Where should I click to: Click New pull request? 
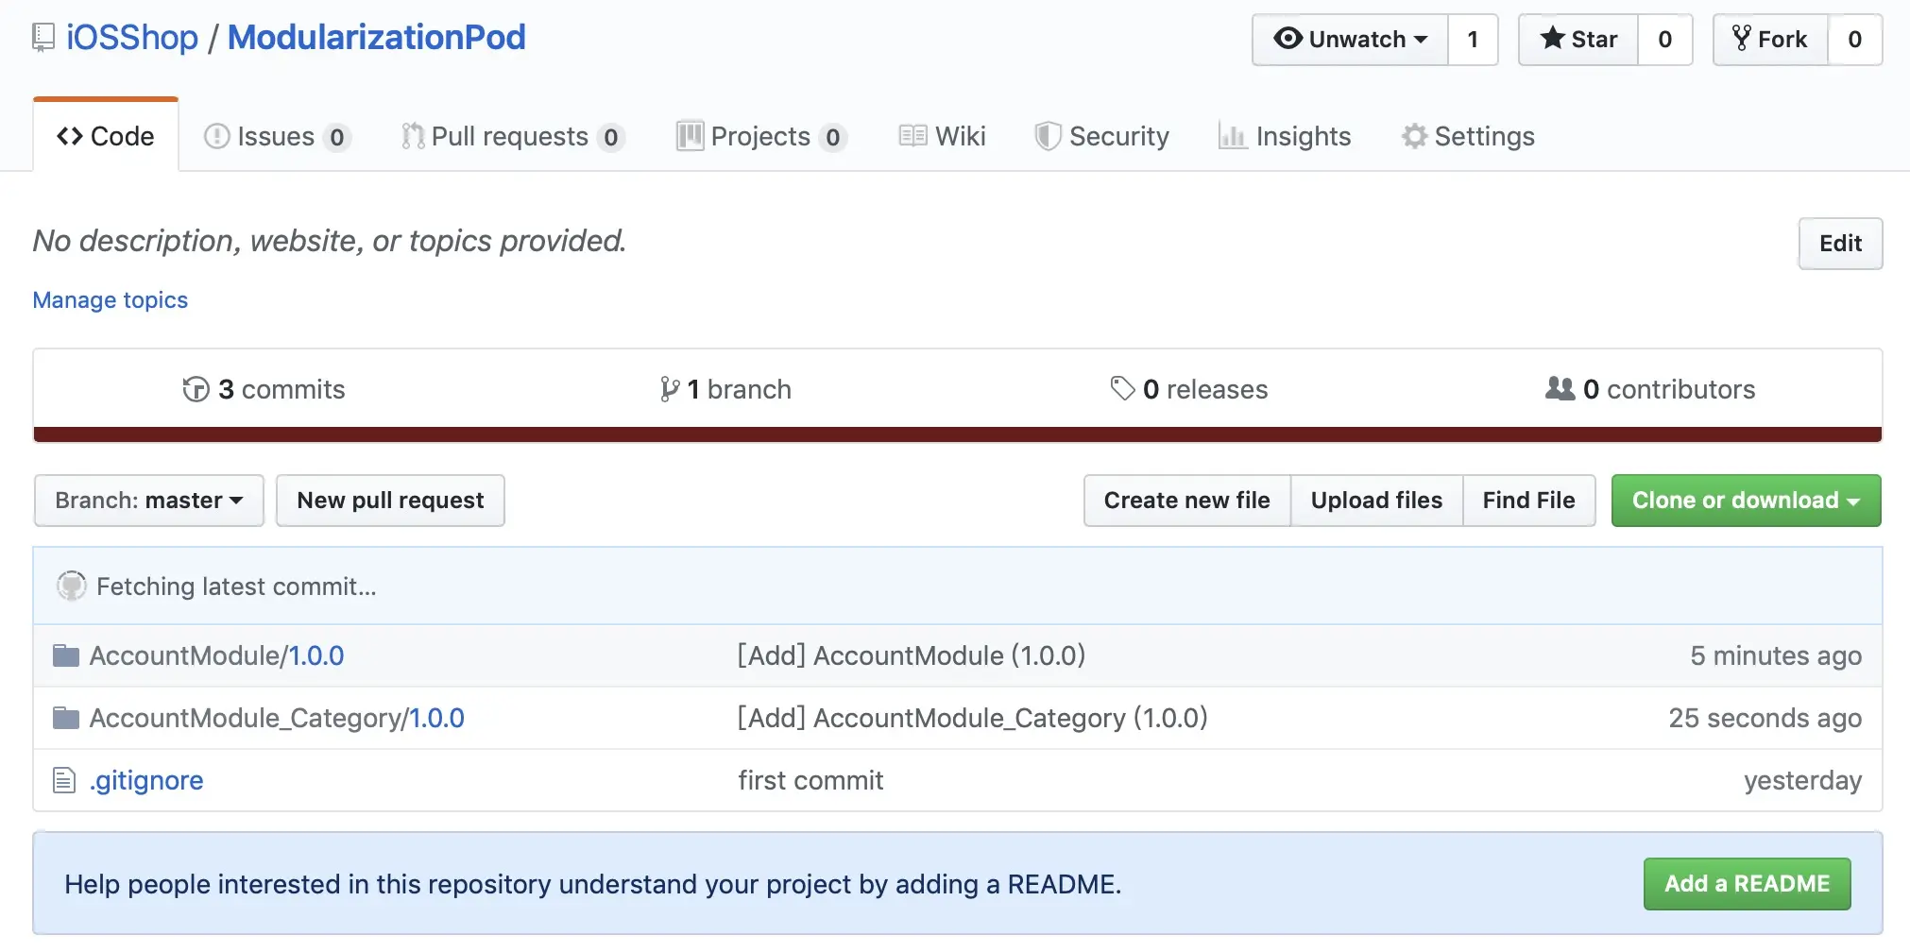point(390,501)
